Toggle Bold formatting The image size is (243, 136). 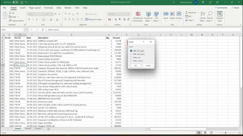coord(29,19)
